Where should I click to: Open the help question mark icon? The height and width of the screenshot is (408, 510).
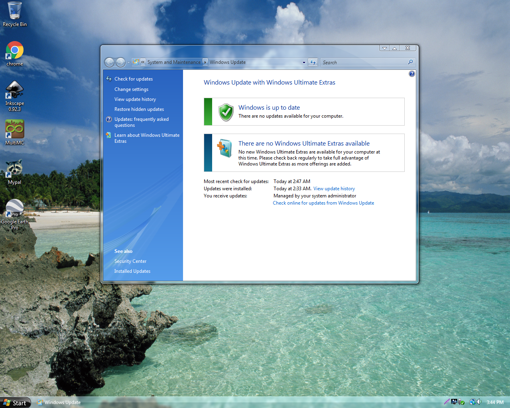point(412,74)
